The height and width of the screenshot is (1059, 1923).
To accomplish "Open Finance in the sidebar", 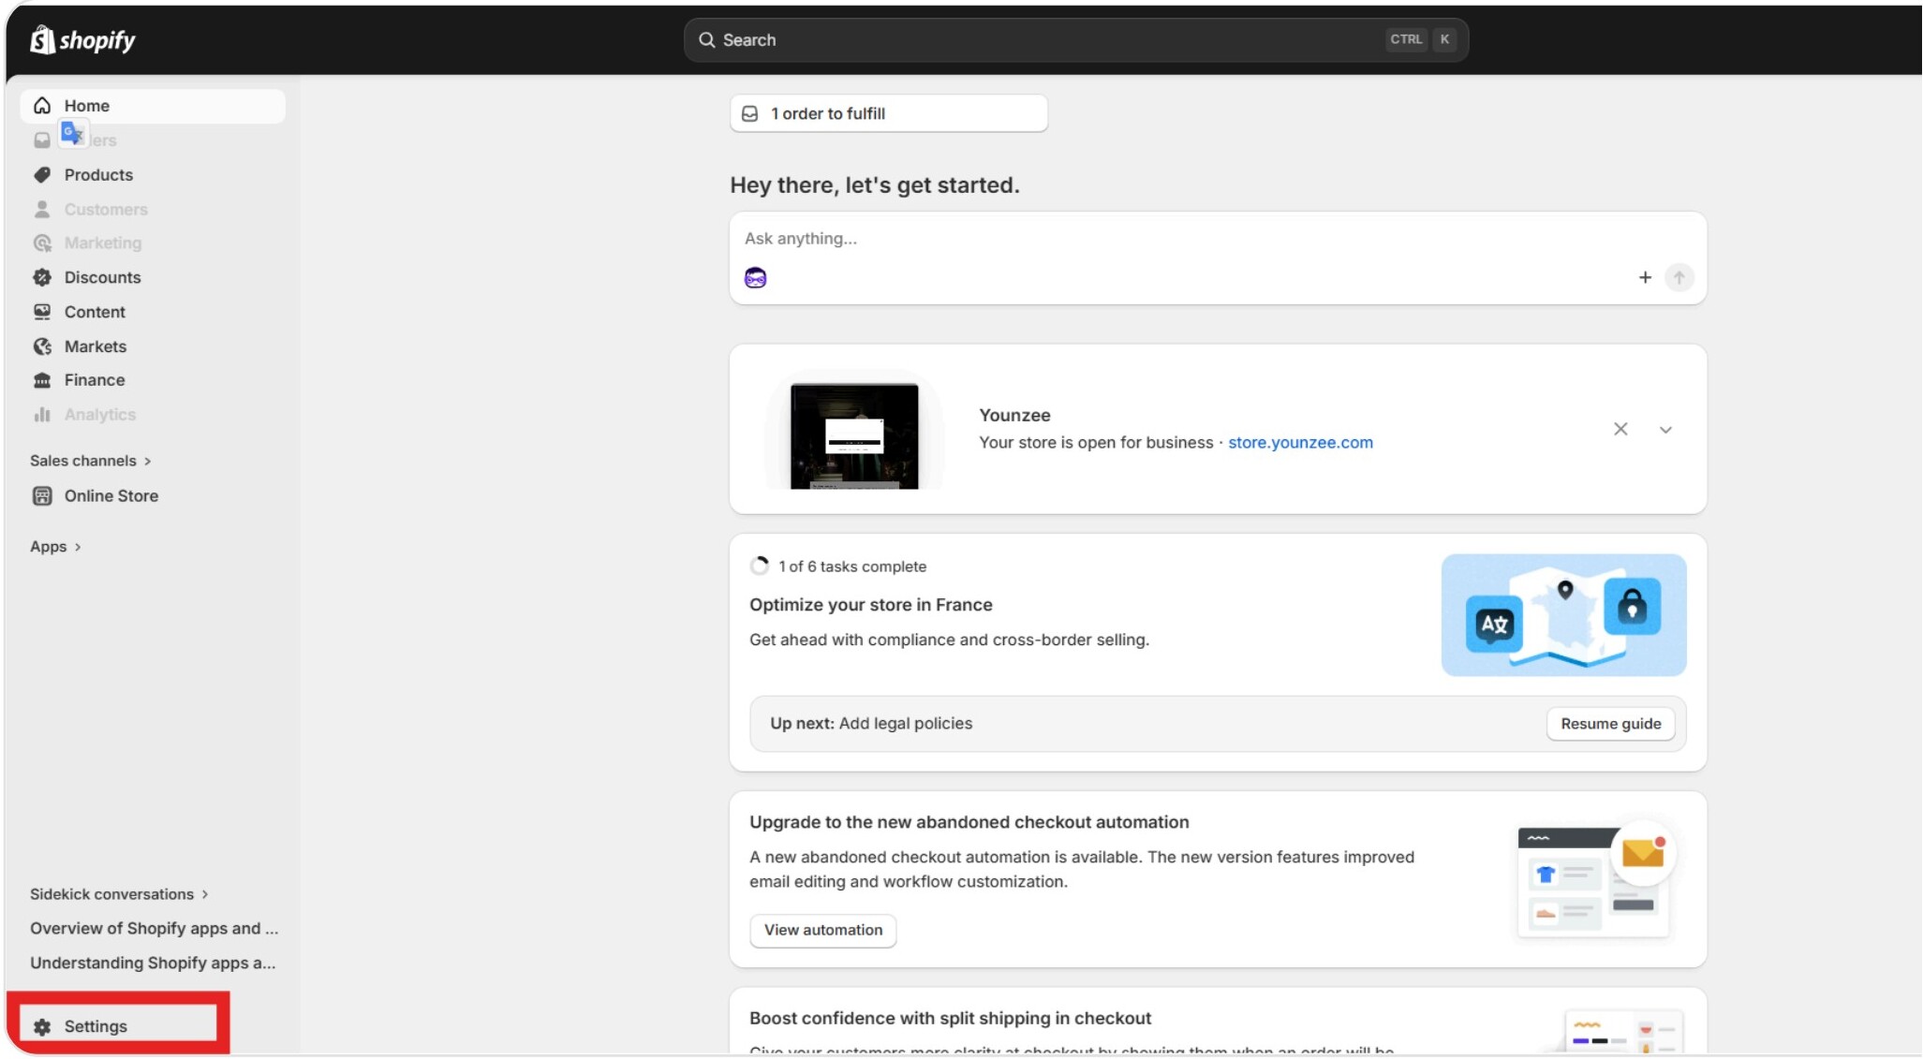I will (153, 380).
